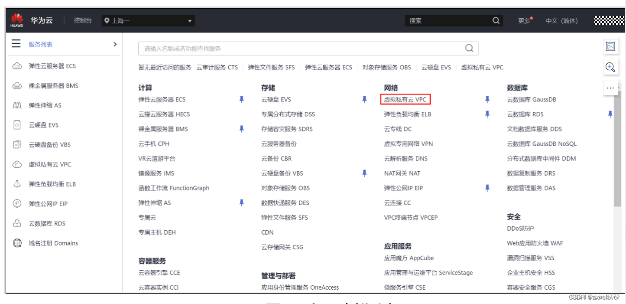Open 域名注册 Domains in sidebar
Viewport: 626px width, 304px height.
tap(53, 243)
